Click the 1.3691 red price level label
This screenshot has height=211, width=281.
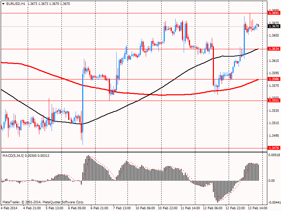(x=274, y=13)
